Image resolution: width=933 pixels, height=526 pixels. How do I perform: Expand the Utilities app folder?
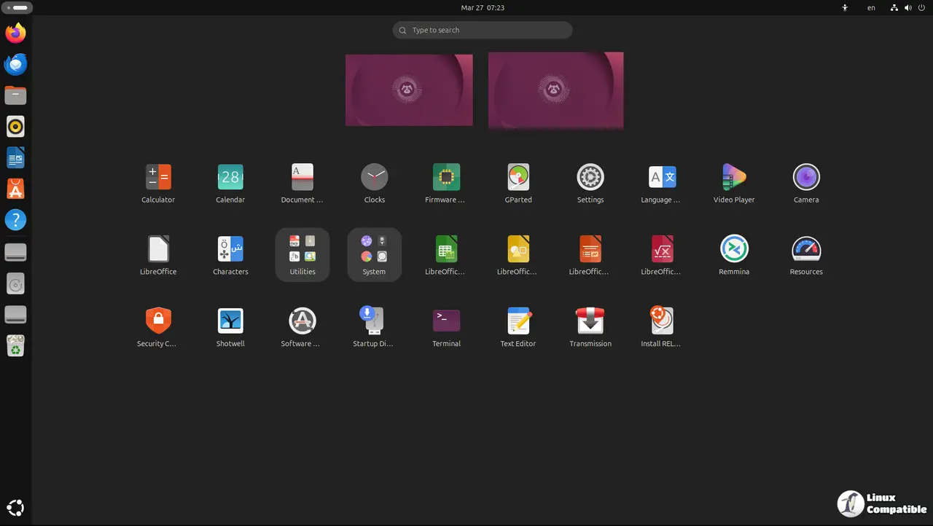pyautogui.click(x=302, y=254)
